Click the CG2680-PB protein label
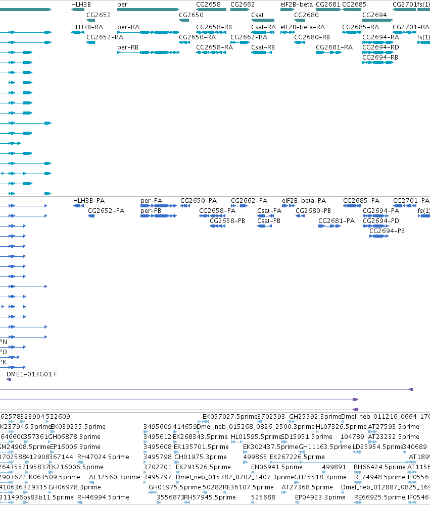Viewport: 430px width, 505px height. click(x=313, y=211)
